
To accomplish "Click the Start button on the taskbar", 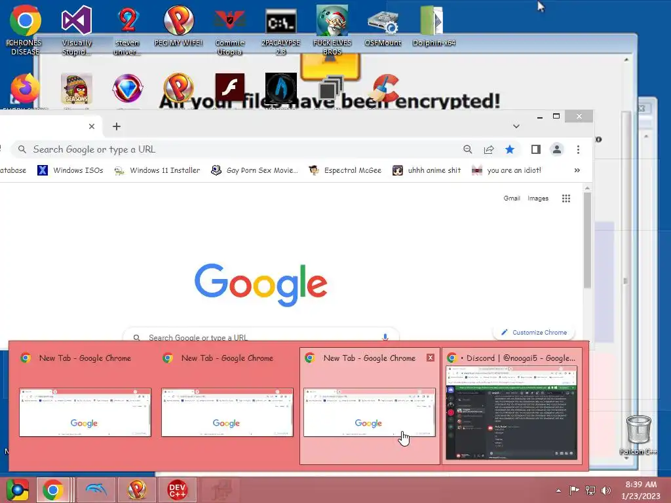I will [17, 490].
